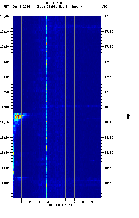This screenshot has width=139, height=218.
Task: Click the "18:10" UTC time label
Action: point(109,122)
